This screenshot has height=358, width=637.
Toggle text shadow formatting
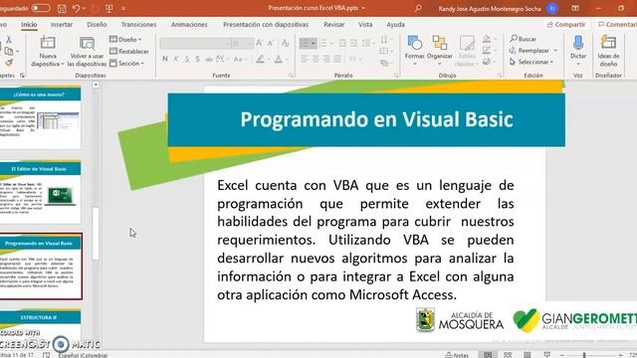tap(197, 60)
